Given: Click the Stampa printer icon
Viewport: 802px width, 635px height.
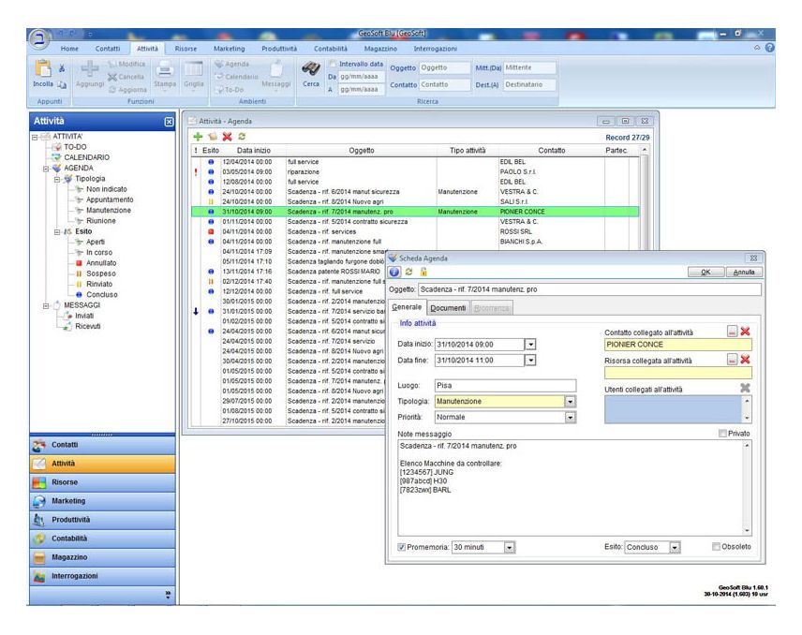Looking at the screenshot, I should tap(165, 68).
